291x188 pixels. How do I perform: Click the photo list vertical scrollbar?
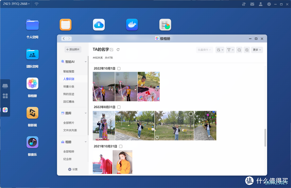tap(265, 138)
